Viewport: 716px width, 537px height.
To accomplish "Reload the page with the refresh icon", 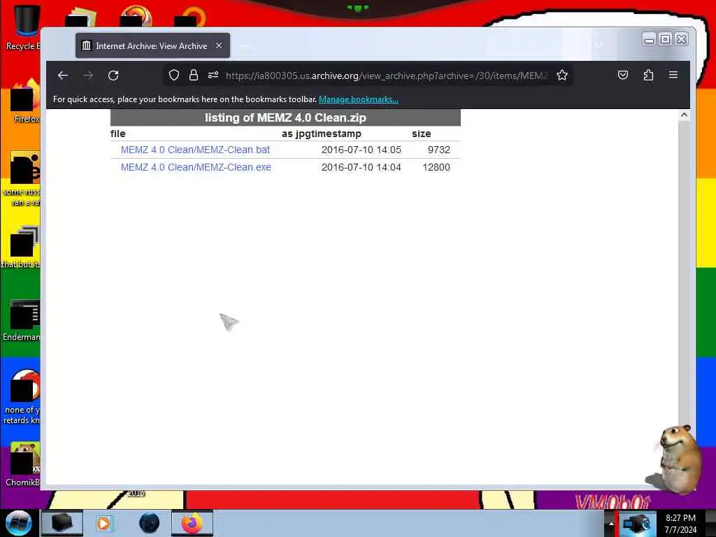I will point(114,76).
